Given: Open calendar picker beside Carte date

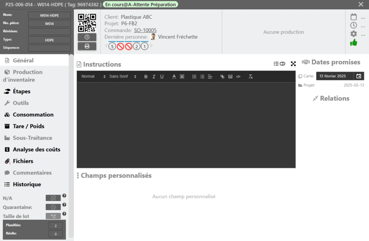Looking at the screenshot, I should tap(359, 76).
